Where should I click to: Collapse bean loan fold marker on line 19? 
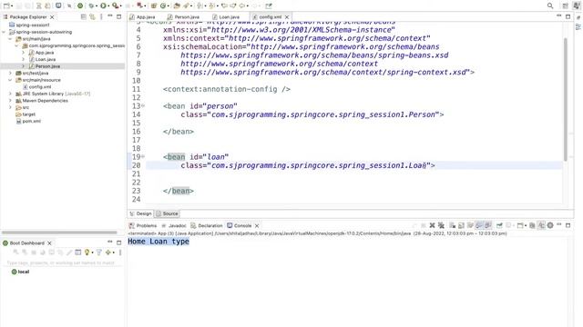143,156
